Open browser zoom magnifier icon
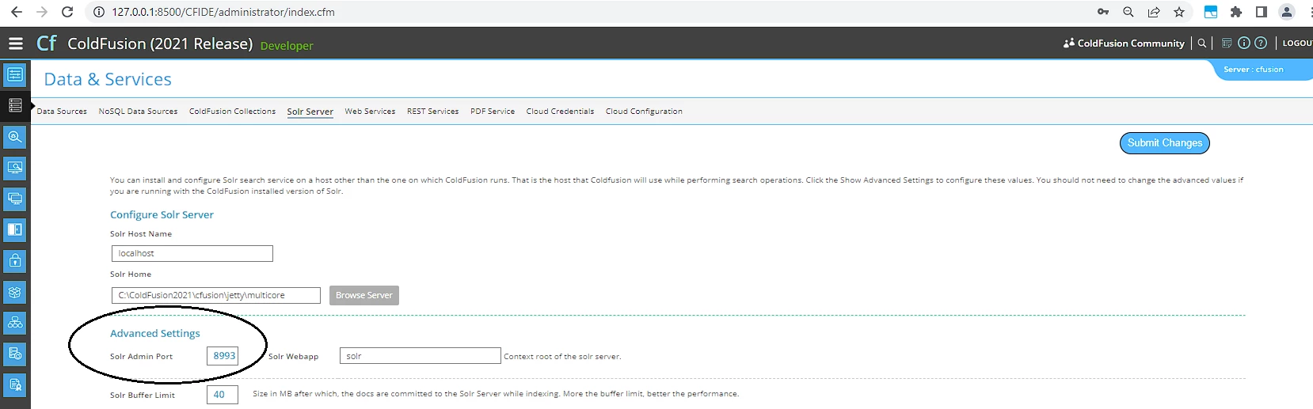1313x409 pixels. tap(1128, 12)
